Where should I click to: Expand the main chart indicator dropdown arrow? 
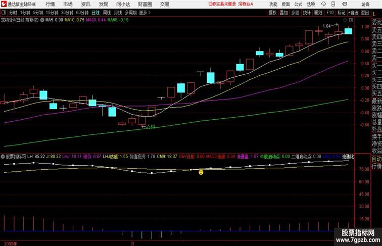tap(42, 20)
